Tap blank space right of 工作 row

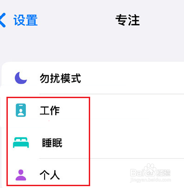[x=137, y=111]
